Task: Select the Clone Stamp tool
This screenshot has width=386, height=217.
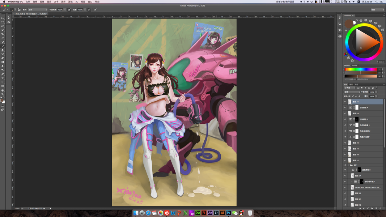Action: pyautogui.click(x=3, y=50)
